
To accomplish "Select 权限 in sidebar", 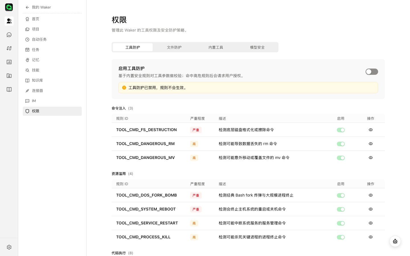I will (52, 111).
